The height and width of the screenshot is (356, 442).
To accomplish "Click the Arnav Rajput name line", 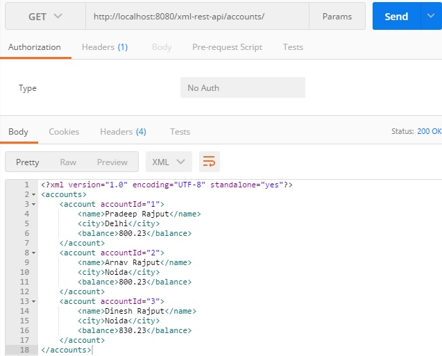I will pyautogui.click(x=135, y=263).
